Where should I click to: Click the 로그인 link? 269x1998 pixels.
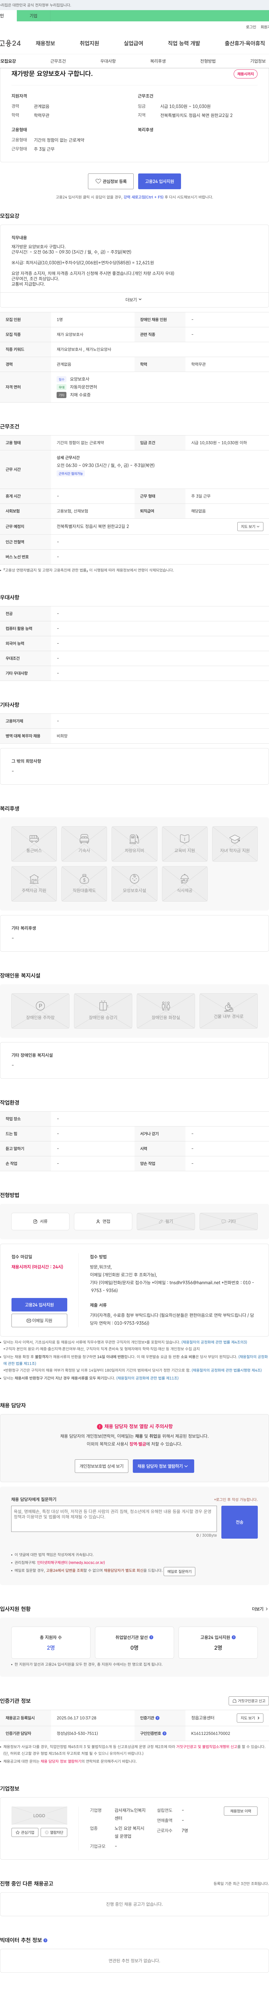click(251, 27)
